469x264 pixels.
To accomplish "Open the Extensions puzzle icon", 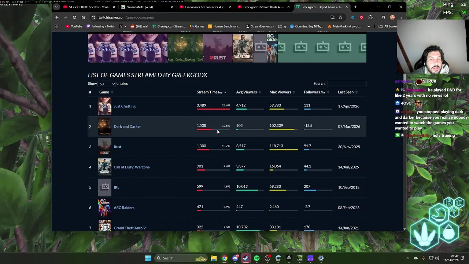I will point(370,17).
